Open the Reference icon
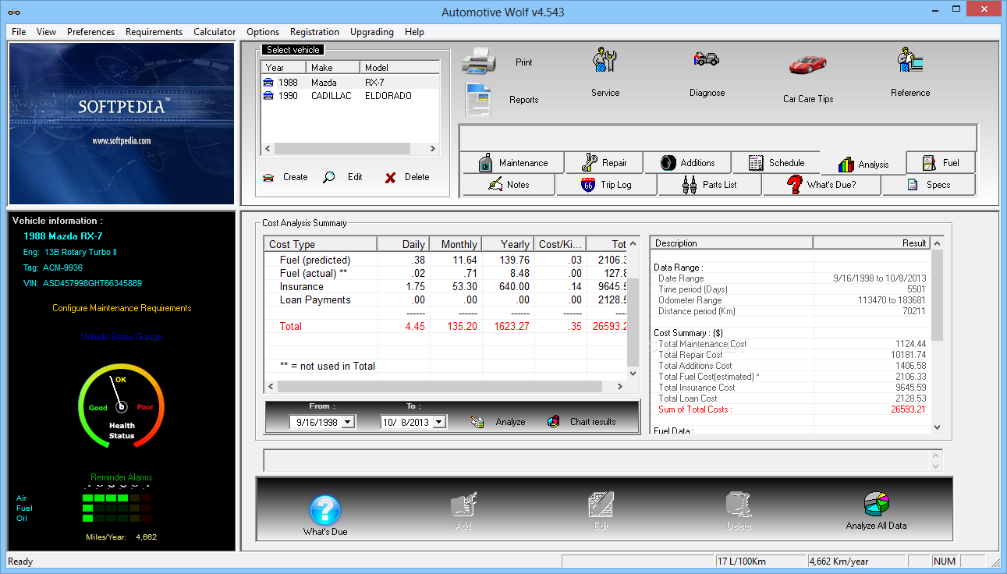Screen dimensions: 1007x574 [909, 61]
